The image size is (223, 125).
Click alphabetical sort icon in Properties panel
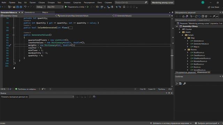click(180, 83)
